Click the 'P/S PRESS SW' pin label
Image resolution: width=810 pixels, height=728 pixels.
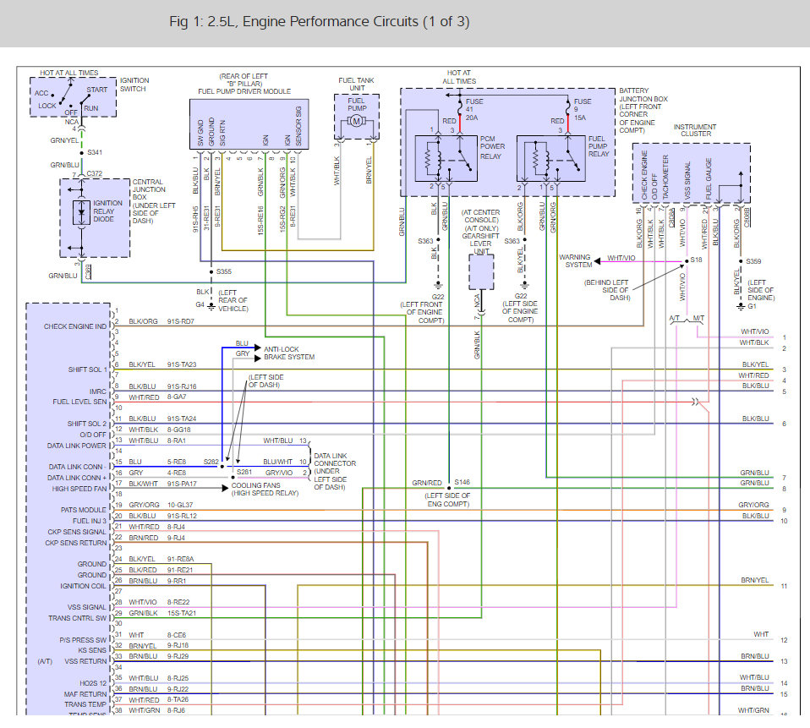coord(83,640)
